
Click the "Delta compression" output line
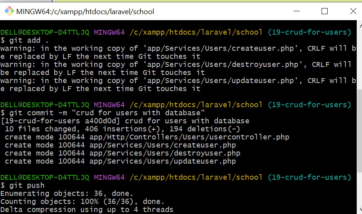click(x=87, y=210)
